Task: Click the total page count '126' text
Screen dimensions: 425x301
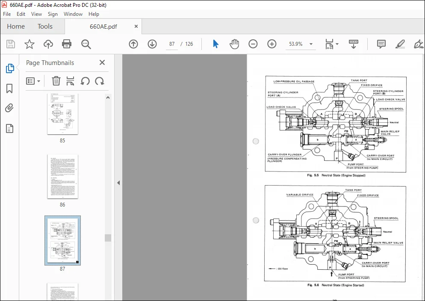Action: 189,44
